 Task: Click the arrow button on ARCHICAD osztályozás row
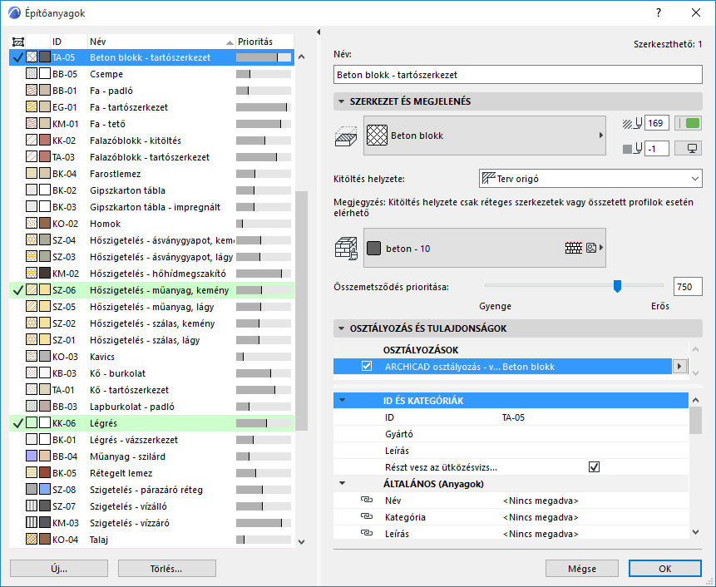coord(679,366)
